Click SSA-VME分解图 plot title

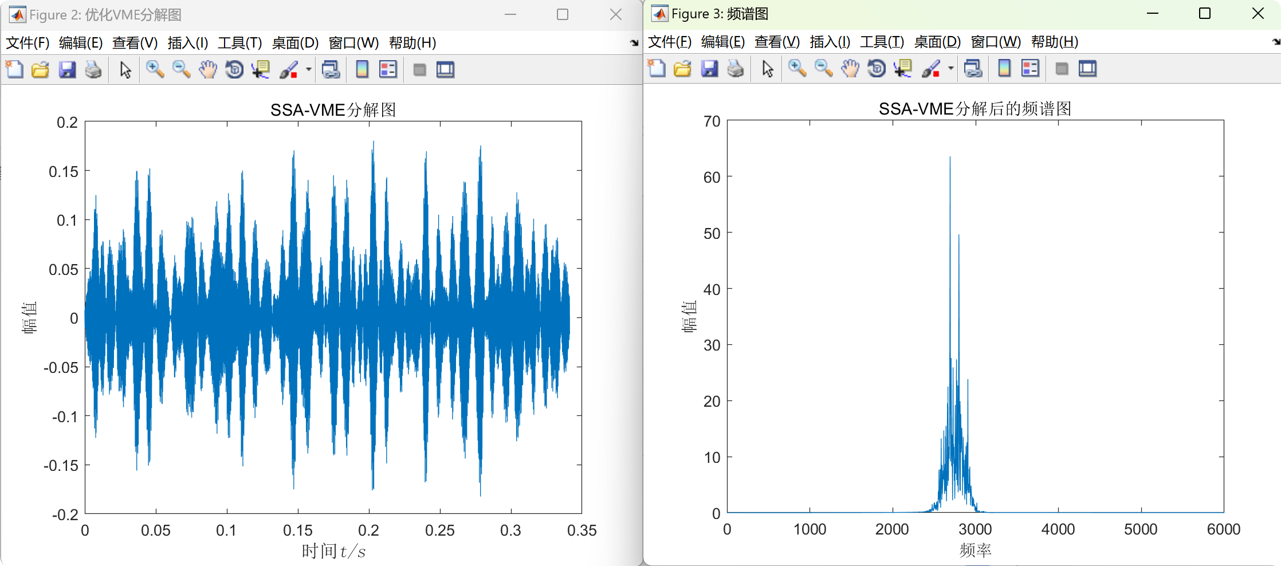[333, 109]
